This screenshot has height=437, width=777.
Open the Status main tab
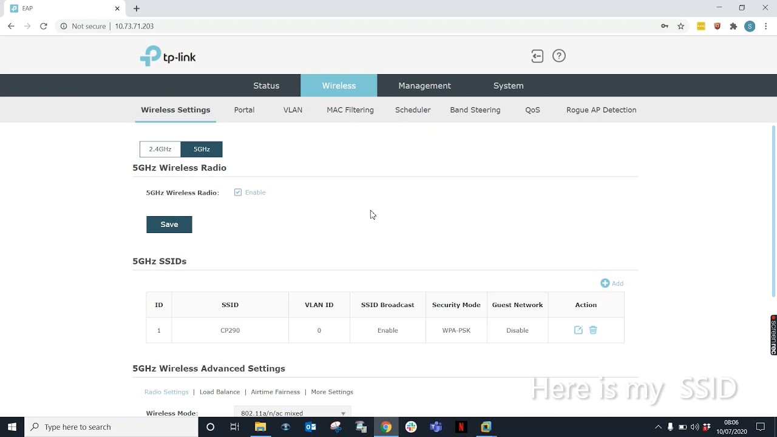click(266, 86)
